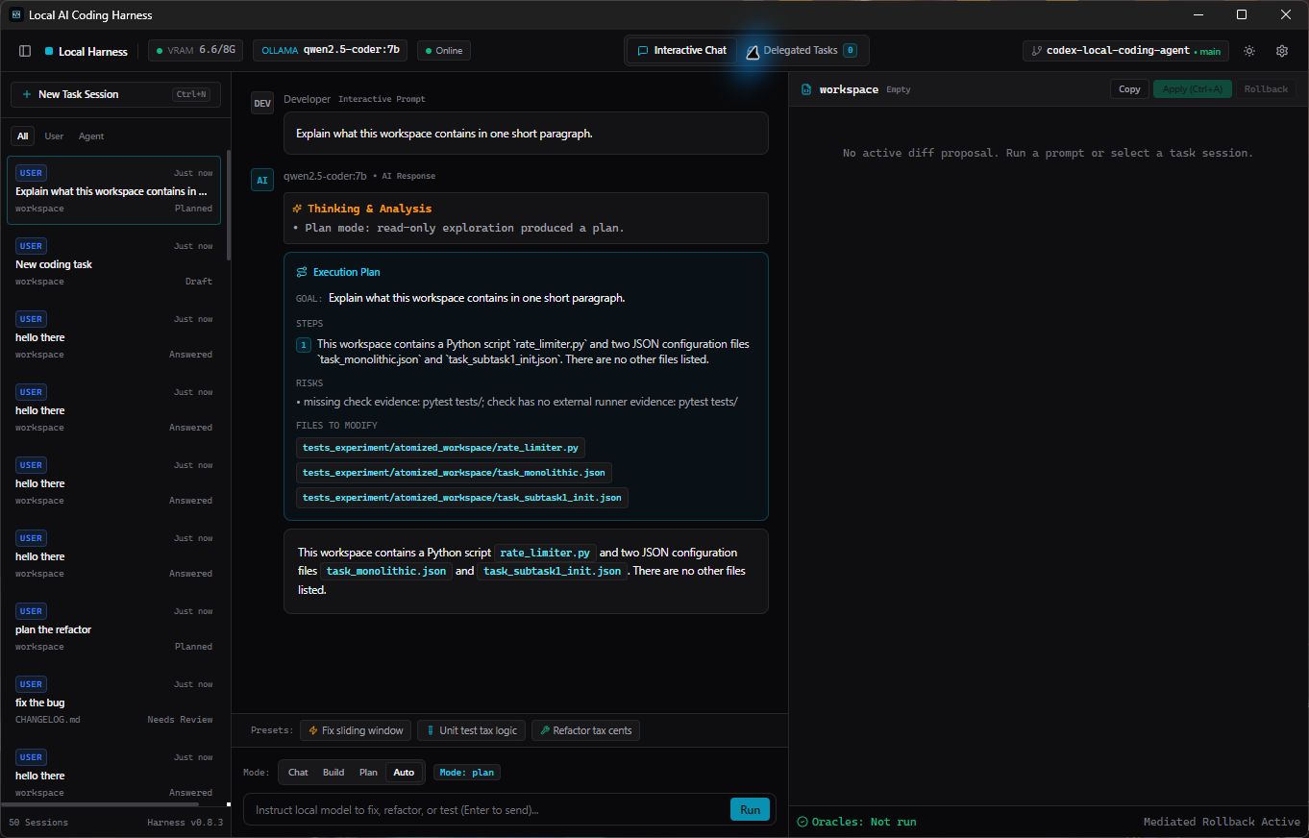This screenshot has width=1309, height=838.
Task: Switch to Interactive Chat tab
Action: pos(681,51)
